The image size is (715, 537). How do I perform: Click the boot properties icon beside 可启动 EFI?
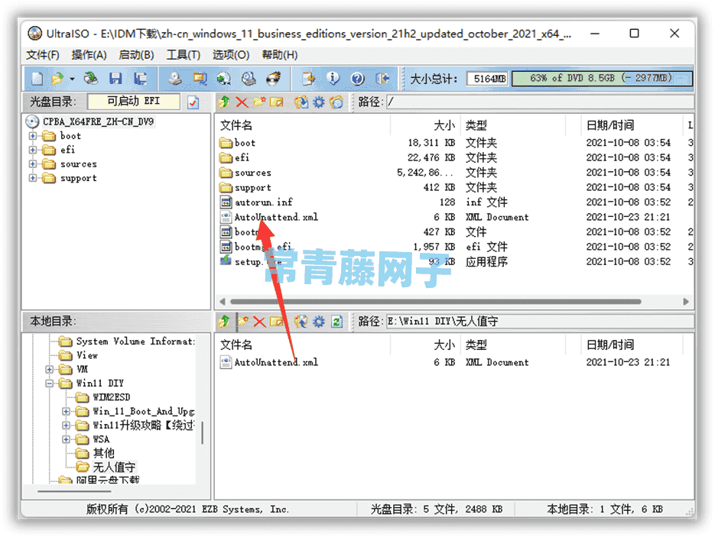193,102
